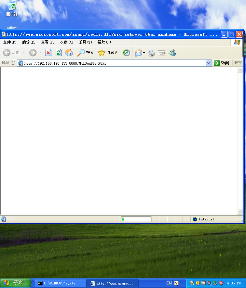Click the Mail envelope icon
This screenshot has width=246, height=288.
click(139, 53)
